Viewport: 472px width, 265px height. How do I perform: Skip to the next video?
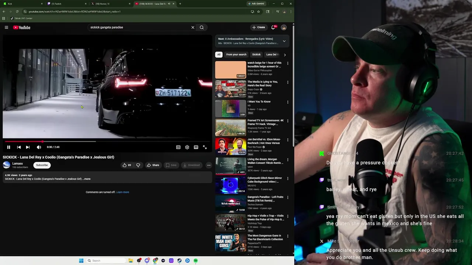coord(28,147)
